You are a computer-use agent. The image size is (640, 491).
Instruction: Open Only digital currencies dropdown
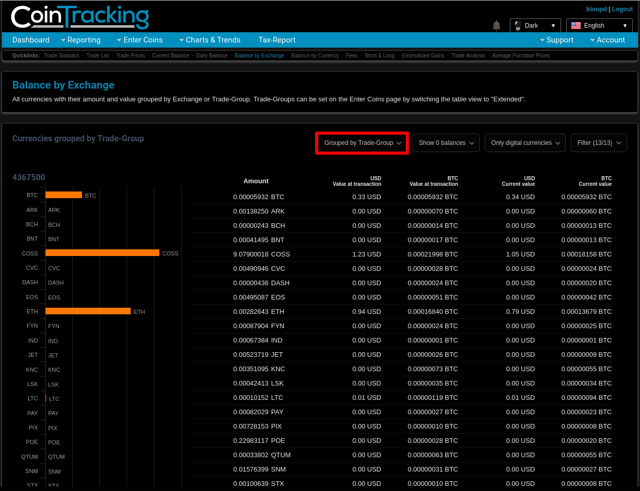pyautogui.click(x=525, y=143)
